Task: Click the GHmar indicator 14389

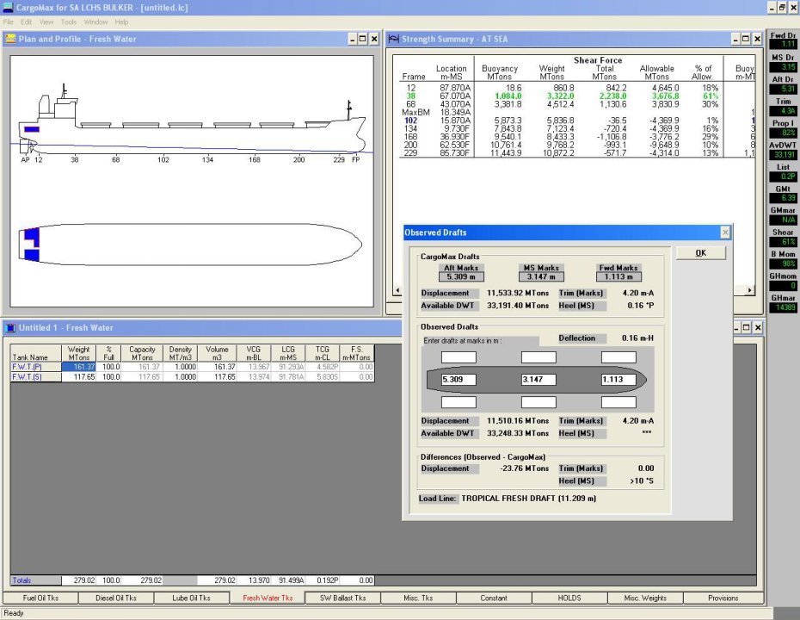Action: coord(783,307)
